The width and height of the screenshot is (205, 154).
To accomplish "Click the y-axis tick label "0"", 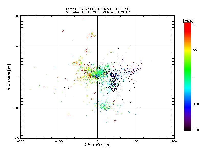I will pos(19,77).
